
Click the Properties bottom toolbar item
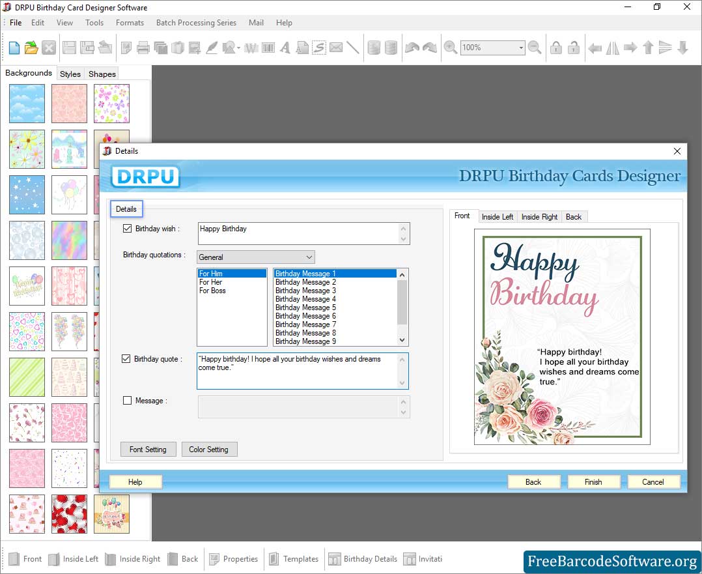click(x=234, y=559)
